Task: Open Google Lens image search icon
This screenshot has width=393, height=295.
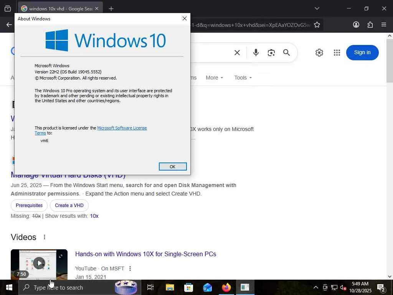Action: (271, 53)
